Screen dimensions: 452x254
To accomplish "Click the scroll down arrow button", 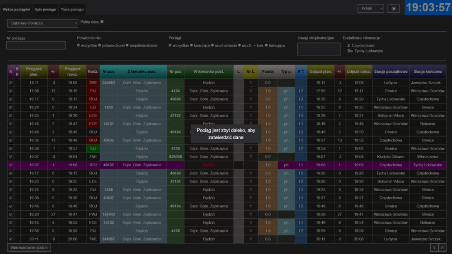I will pos(434,247).
